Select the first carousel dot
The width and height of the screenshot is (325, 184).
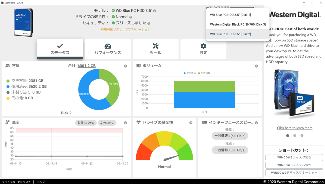pos(288,135)
